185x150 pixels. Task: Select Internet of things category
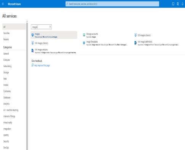(x=9, y=116)
